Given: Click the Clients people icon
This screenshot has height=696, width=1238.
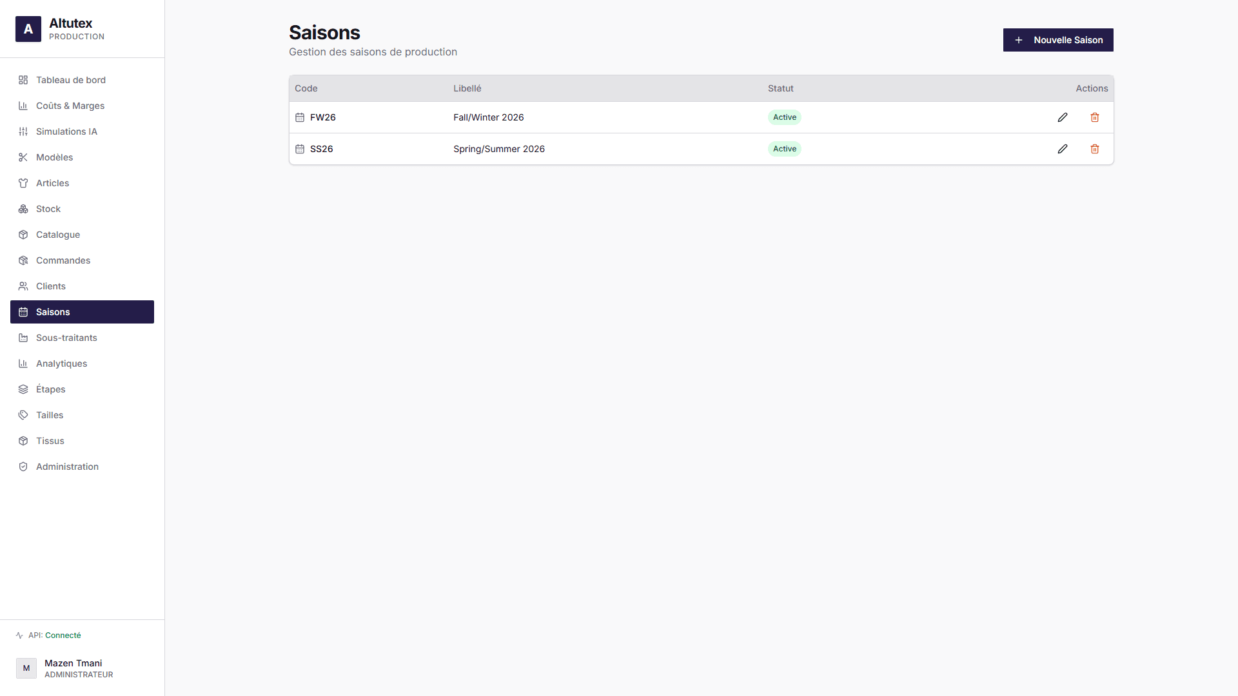Looking at the screenshot, I should click(23, 286).
